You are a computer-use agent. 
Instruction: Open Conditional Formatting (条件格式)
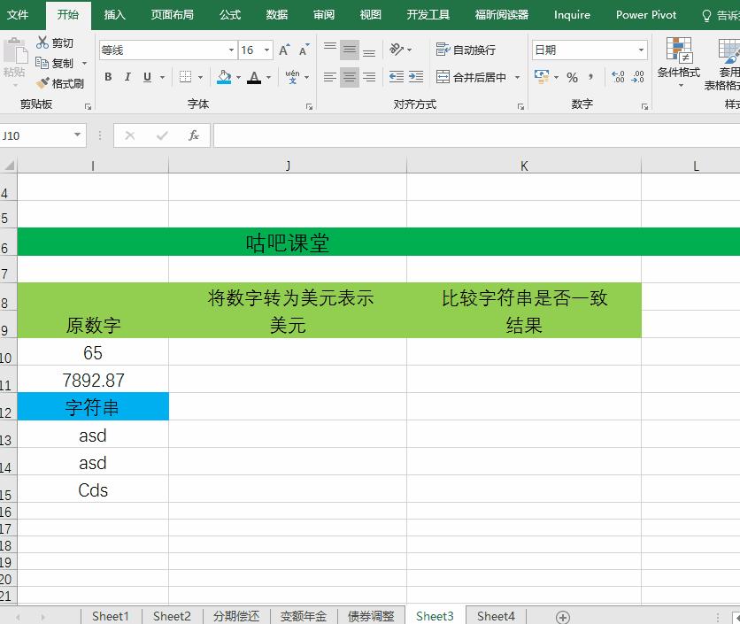[678, 62]
